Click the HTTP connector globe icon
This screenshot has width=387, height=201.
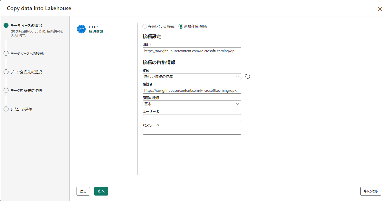click(x=81, y=29)
